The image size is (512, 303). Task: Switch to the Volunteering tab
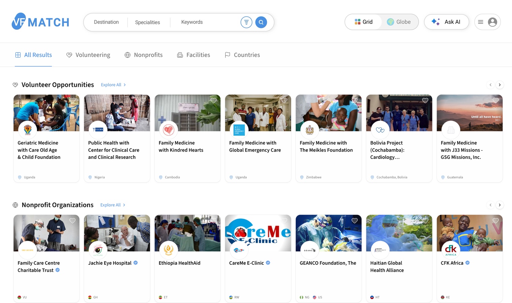(88, 55)
